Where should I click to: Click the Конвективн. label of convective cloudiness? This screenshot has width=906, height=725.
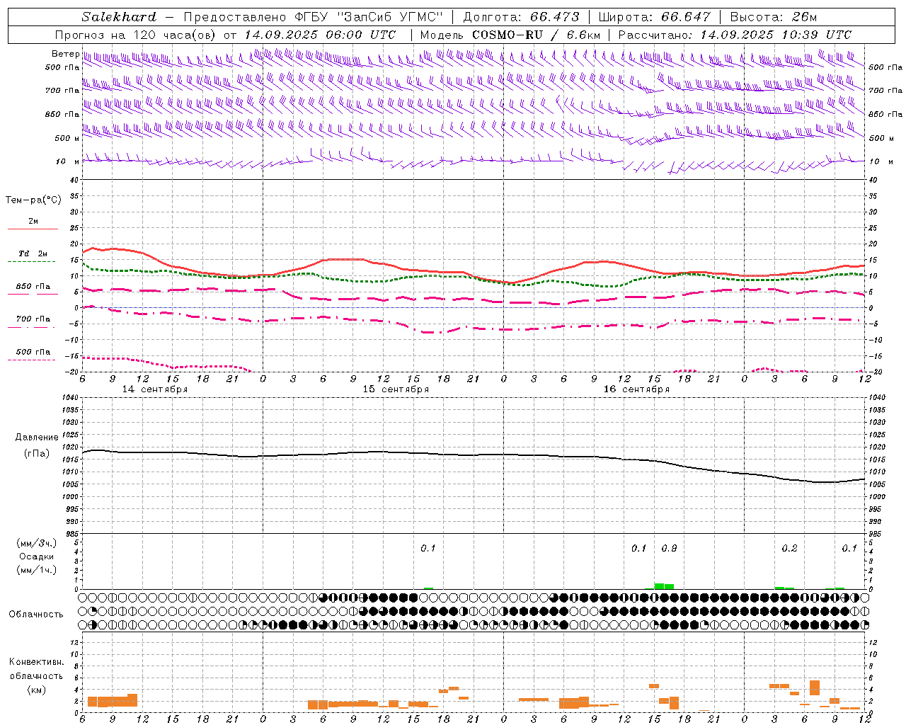[x=36, y=662]
